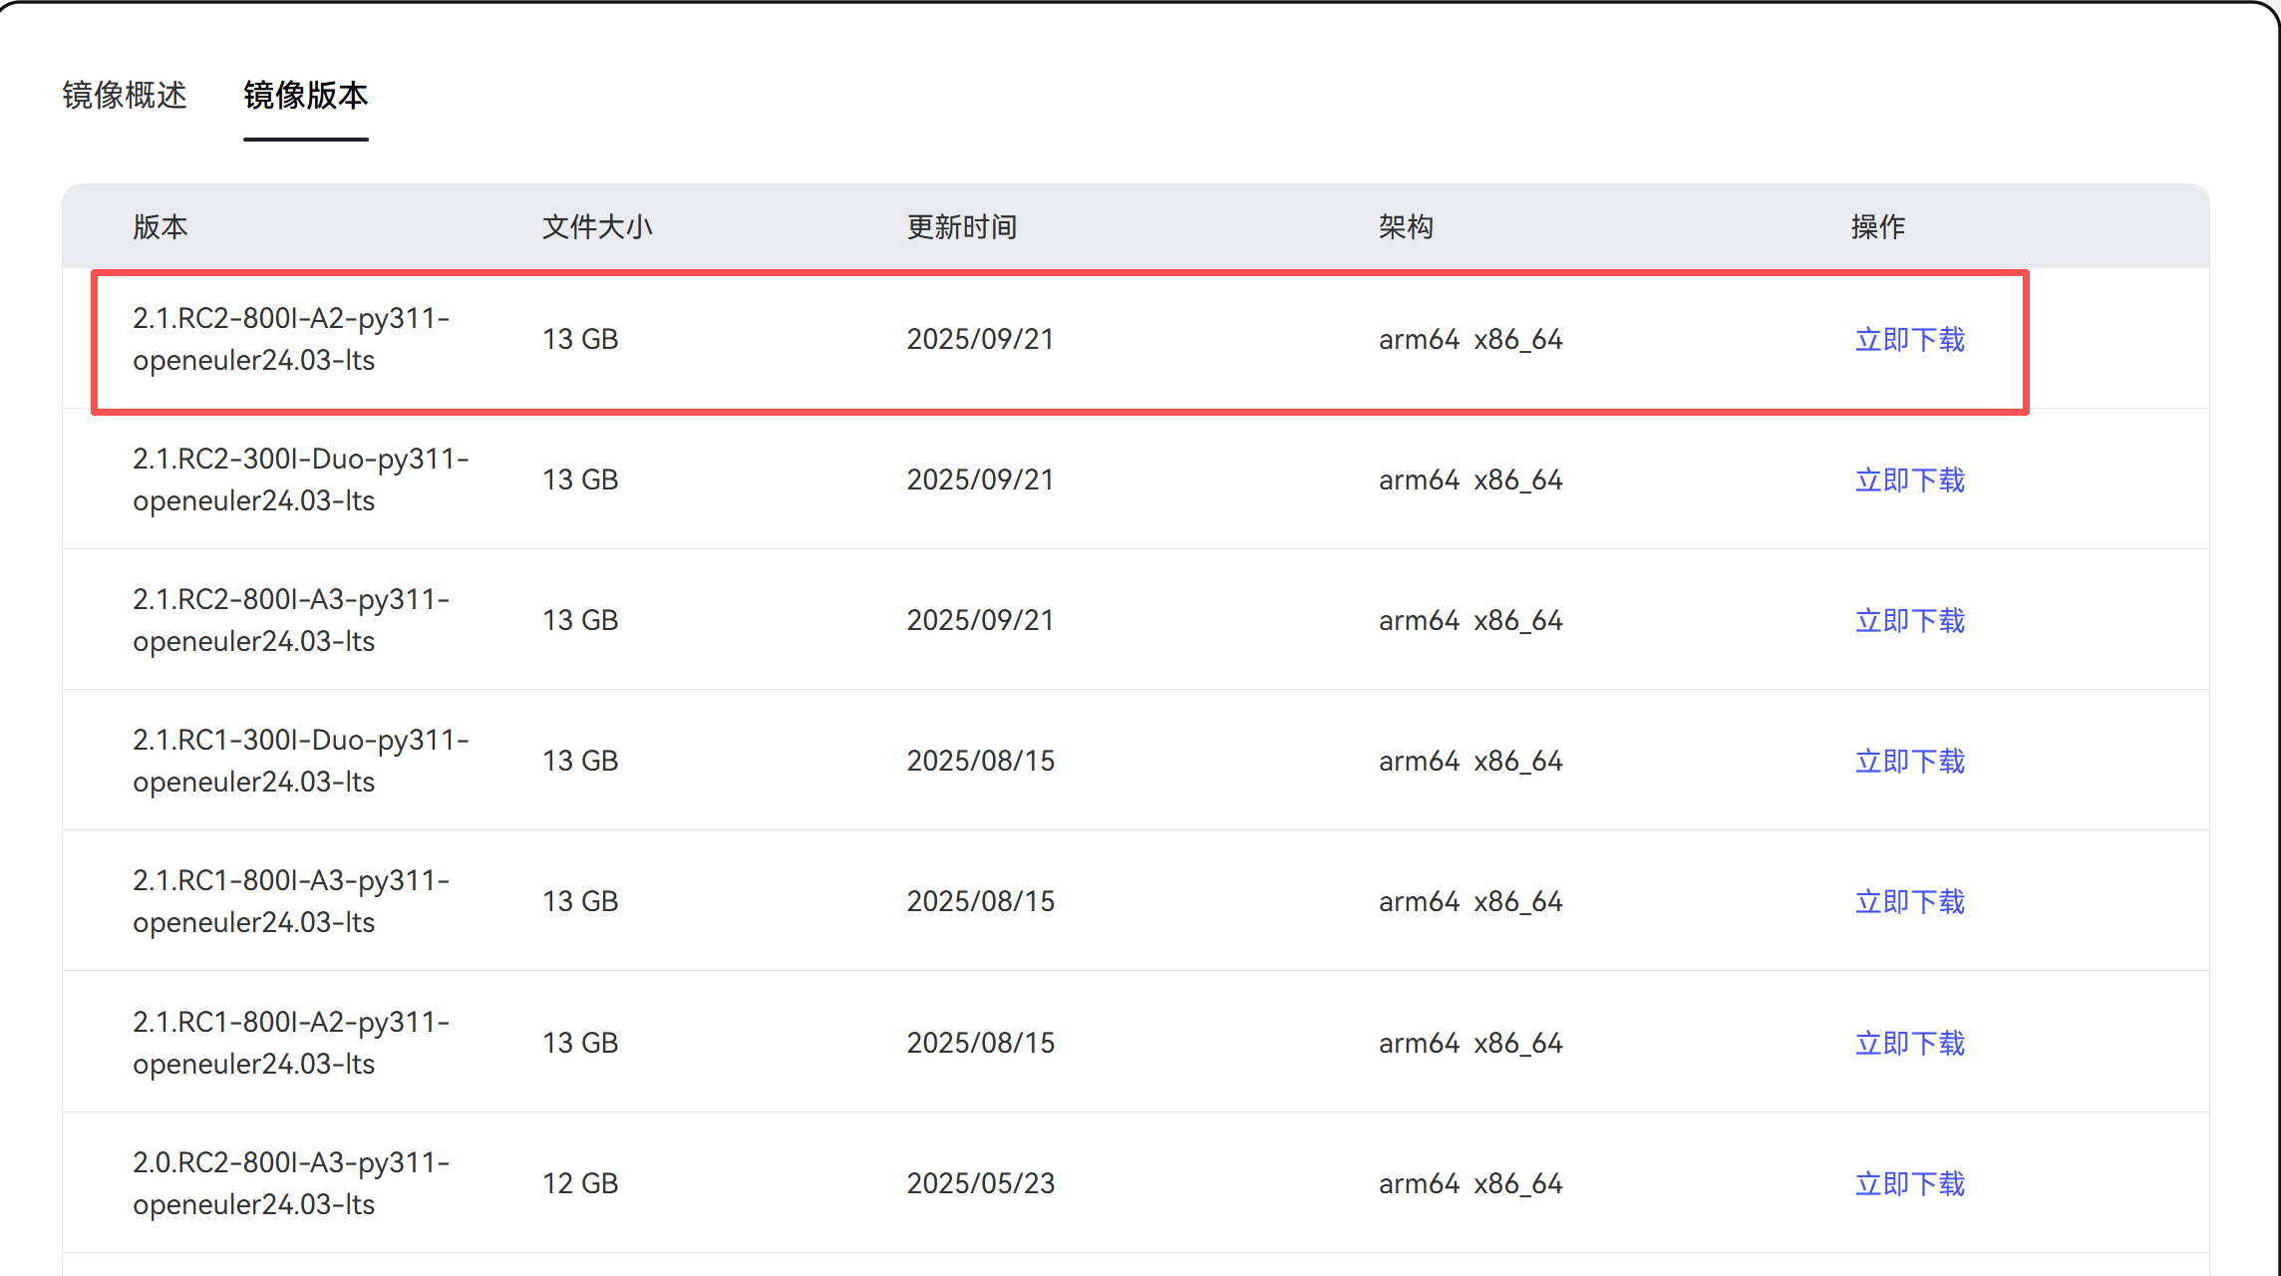Download 2.1.RC1-800I-A3-py311 image version
The width and height of the screenshot is (2281, 1276).
[x=1909, y=902]
